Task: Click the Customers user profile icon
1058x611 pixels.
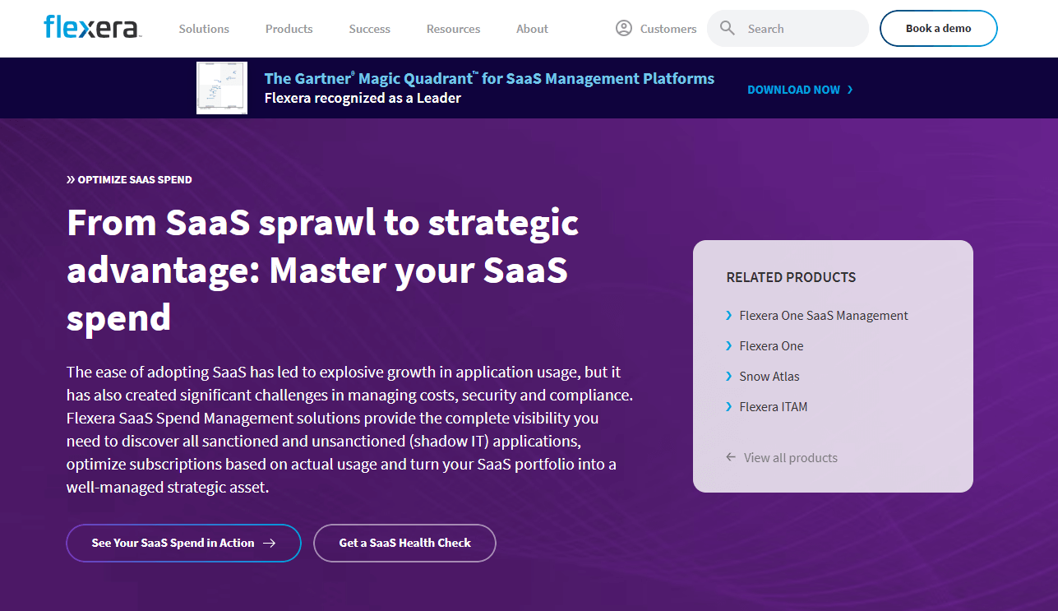Action: pos(624,29)
